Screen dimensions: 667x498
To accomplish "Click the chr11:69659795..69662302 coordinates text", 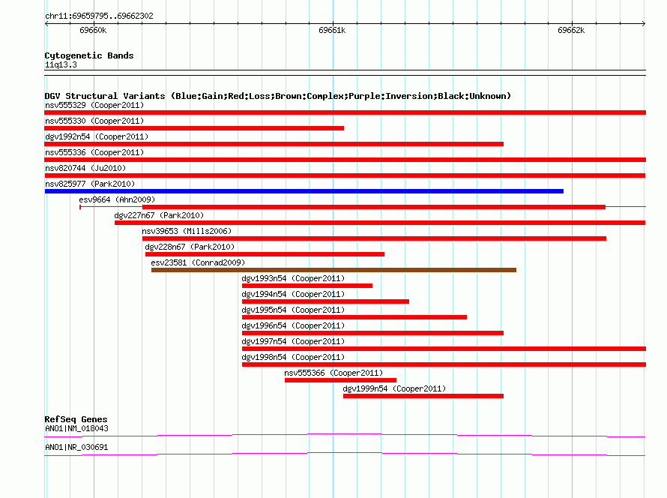I will click(99, 16).
